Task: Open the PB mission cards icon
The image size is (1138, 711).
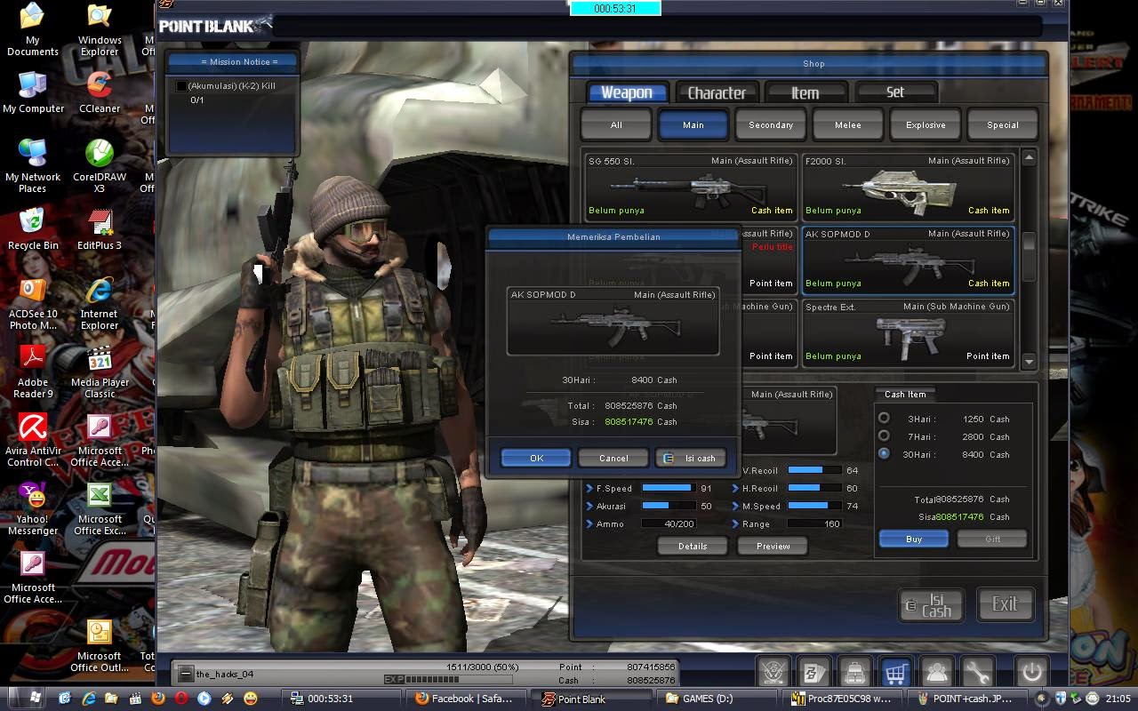Action: click(813, 673)
